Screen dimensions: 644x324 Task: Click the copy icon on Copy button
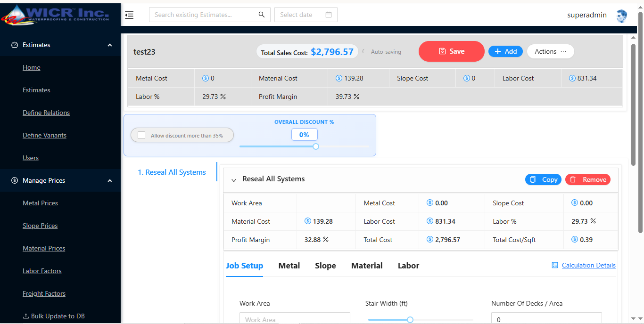click(533, 179)
